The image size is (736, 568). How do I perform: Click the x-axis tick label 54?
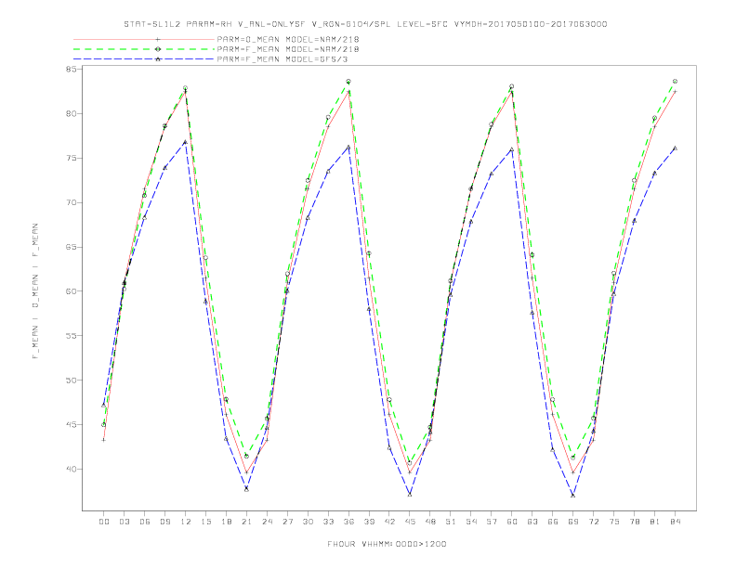tap(471, 522)
